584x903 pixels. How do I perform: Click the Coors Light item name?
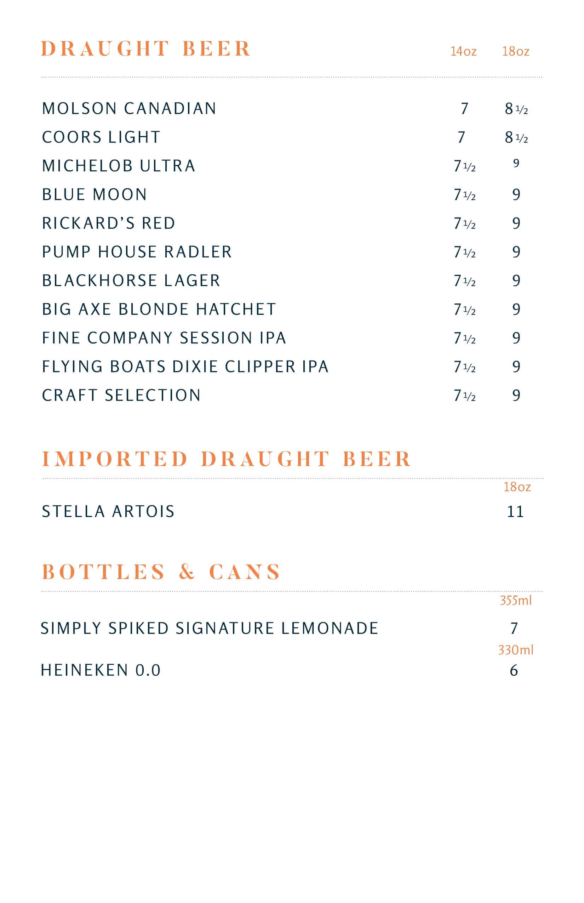pos(101,137)
